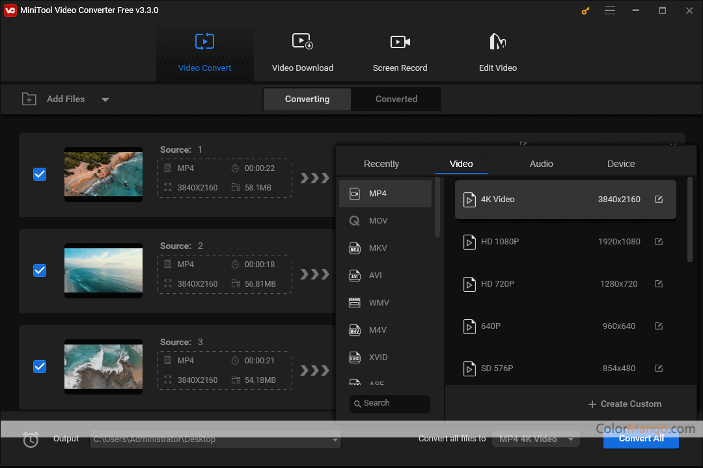Open the Convert all files to dropdown

coord(535,439)
